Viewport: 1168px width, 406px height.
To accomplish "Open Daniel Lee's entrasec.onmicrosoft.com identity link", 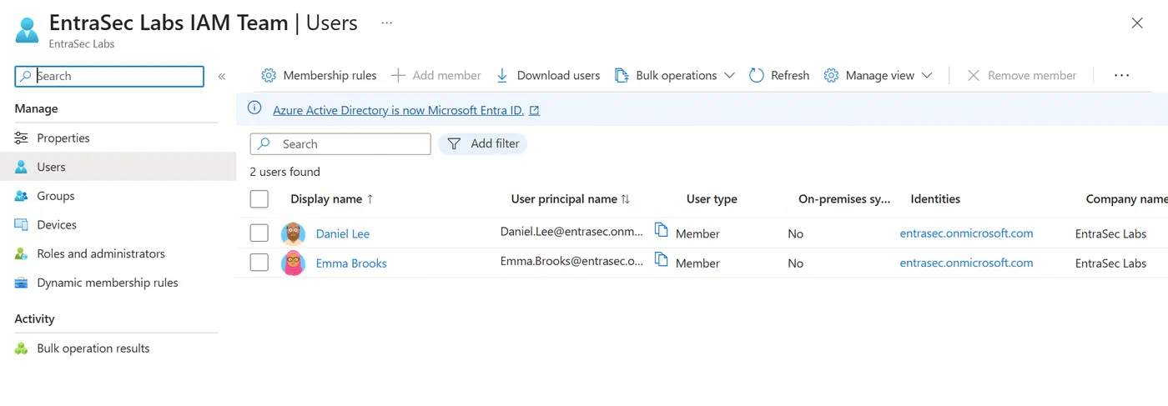I will click(x=966, y=233).
